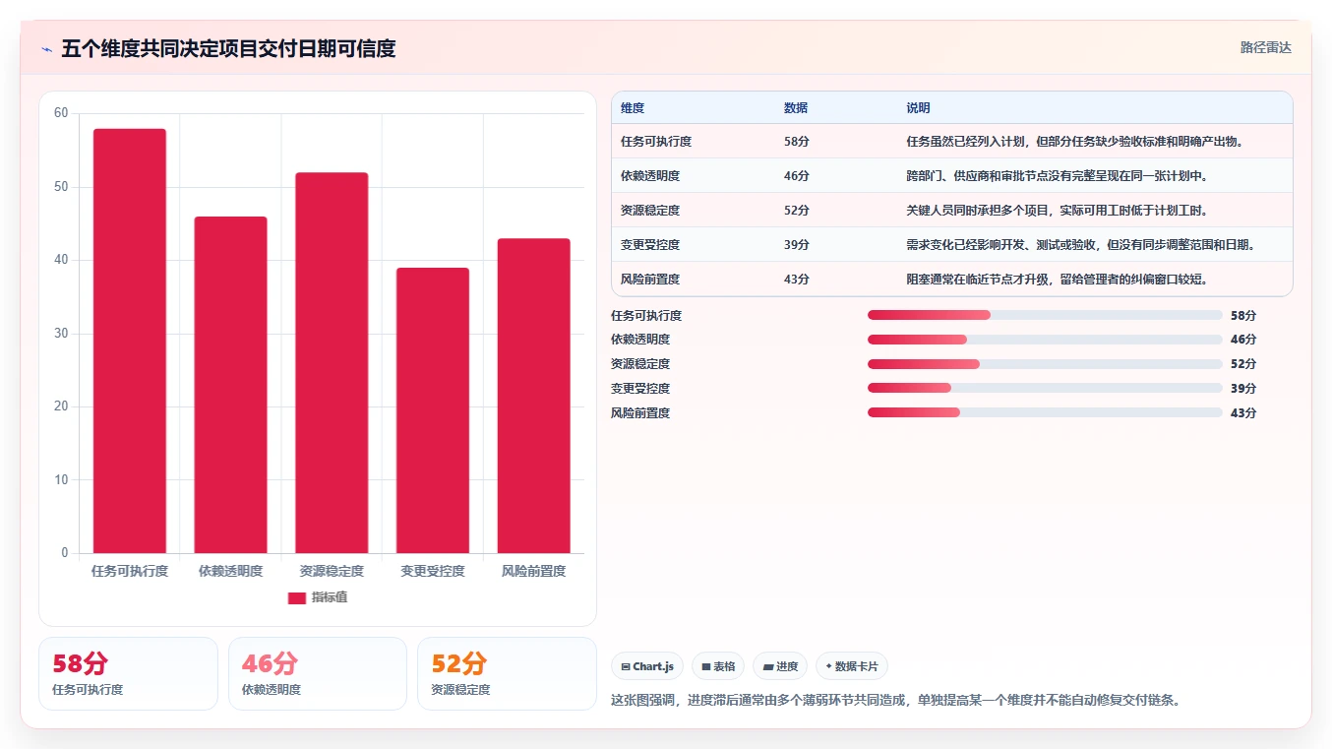This screenshot has height=749, width=1332.
Task: Click the 30 y-axis tick label
Action: (x=61, y=334)
